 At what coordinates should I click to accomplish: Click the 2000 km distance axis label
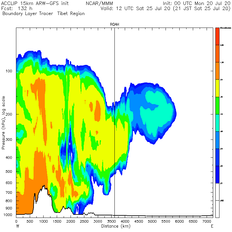pos(71,221)
